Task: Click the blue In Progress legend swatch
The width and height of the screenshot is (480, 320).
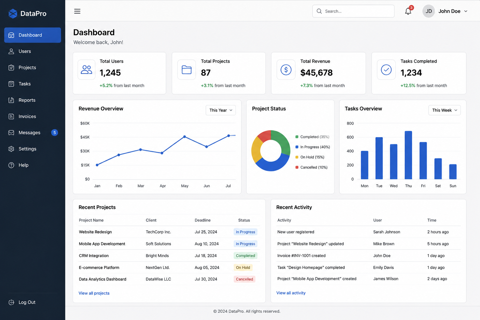Action: [297, 147]
